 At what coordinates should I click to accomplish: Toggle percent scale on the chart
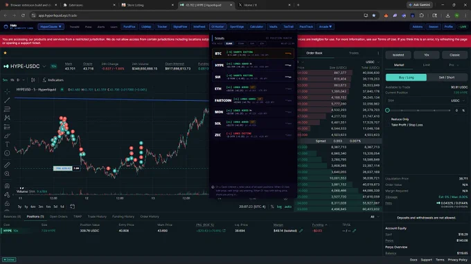click(x=272, y=207)
